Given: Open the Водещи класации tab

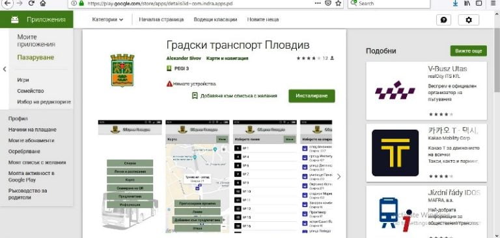Looking at the screenshot, I should pos(215,19).
